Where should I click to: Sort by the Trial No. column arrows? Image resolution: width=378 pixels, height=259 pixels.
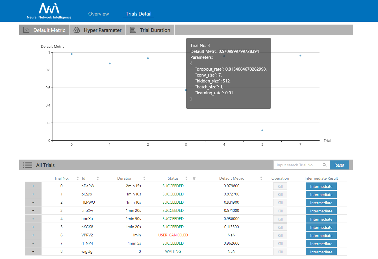point(78,179)
